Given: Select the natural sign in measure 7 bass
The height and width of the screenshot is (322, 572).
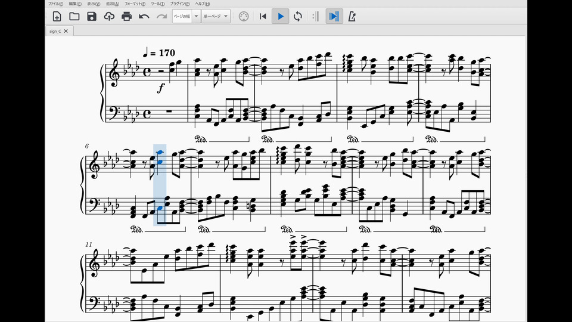Looking at the screenshot, I should 248,207.
